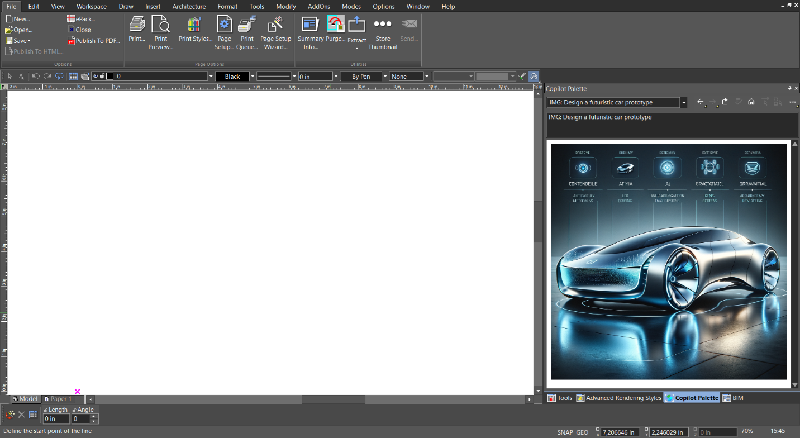Toggle the highlighted icon at the toolbar's right end
This screenshot has height=438, width=800.
tap(534, 76)
